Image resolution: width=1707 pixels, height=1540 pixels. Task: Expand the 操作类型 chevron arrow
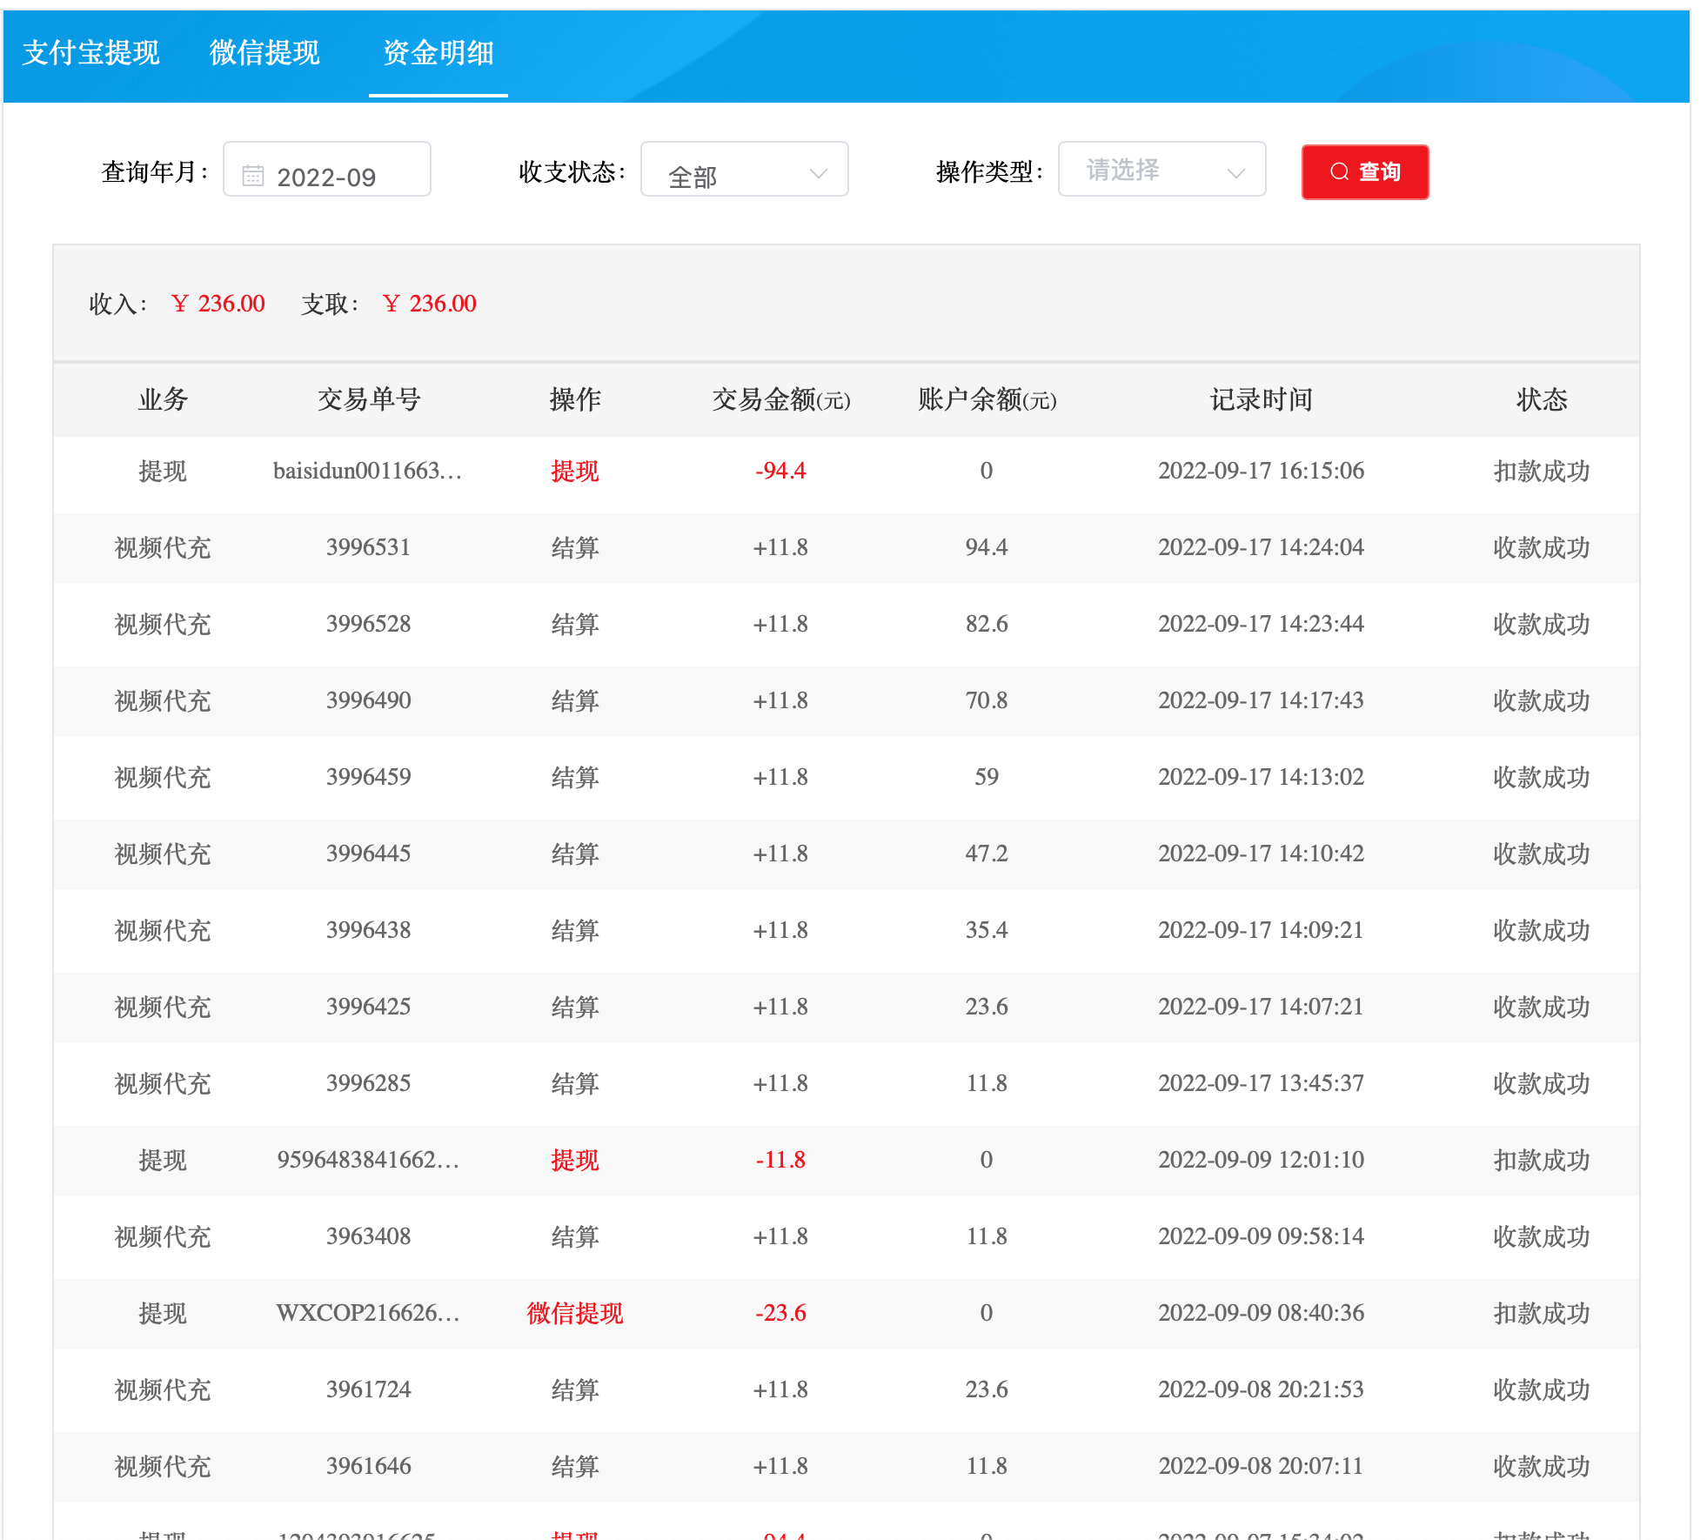[x=1235, y=174]
